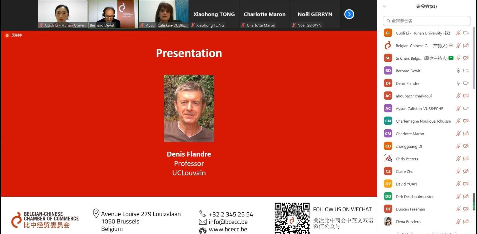Screen dimensions: 477x234
Task: Click the camera icon next to Bernard Dewit
Action: coord(466,71)
